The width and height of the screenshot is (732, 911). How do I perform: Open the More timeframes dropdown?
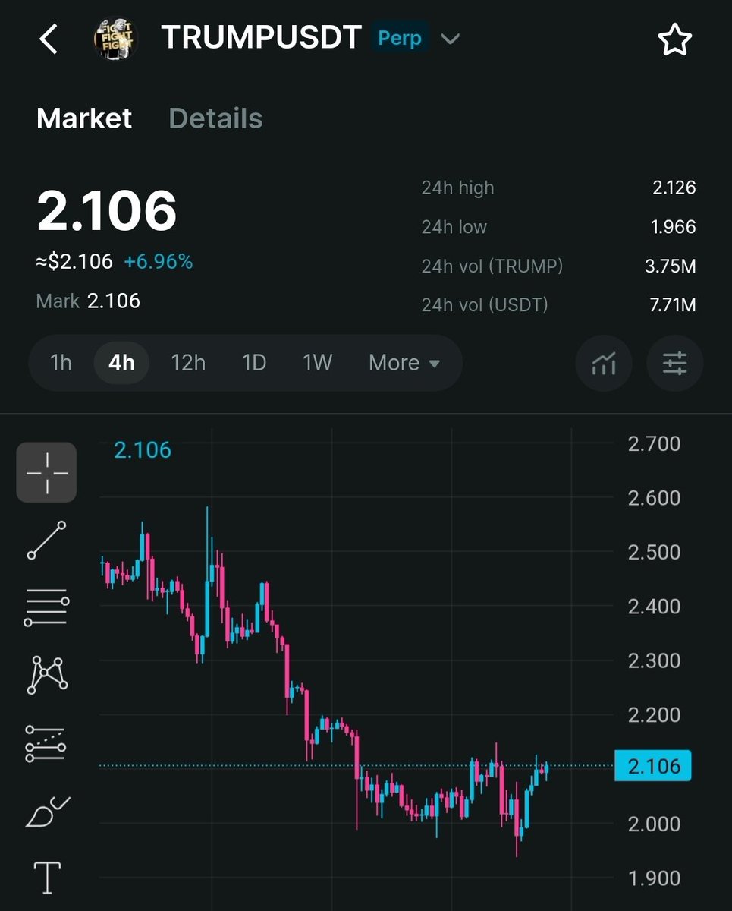pyautogui.click(x=404, y=363)
